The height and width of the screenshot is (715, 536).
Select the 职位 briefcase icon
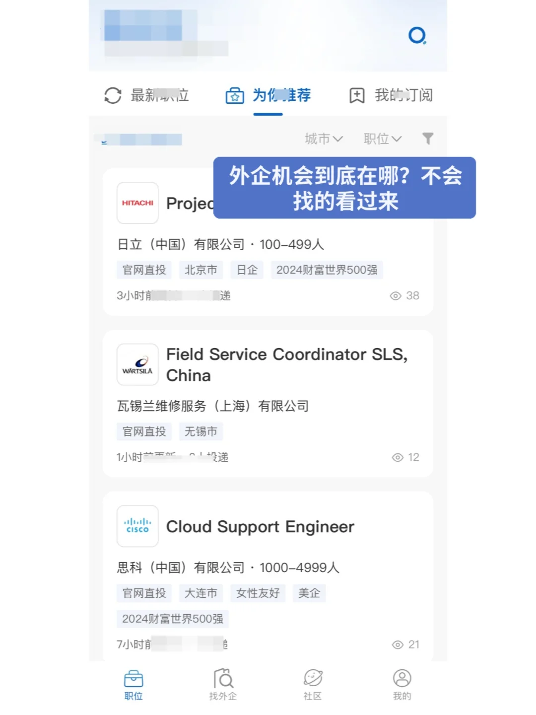[134, 678]
